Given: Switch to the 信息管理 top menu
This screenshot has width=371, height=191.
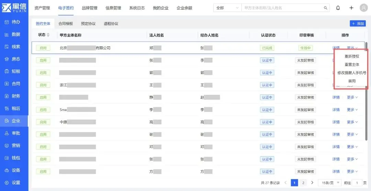Looking at the screenshot, I should click(113, 8).
